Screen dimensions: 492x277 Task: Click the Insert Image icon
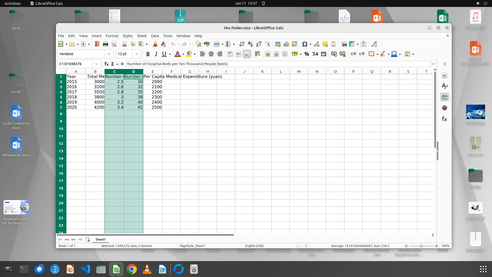(x=278, y=44)
